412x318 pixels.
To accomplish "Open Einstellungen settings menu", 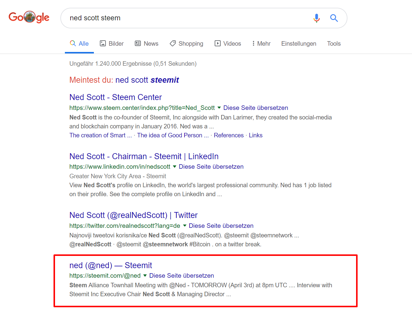I will (299, 44).
